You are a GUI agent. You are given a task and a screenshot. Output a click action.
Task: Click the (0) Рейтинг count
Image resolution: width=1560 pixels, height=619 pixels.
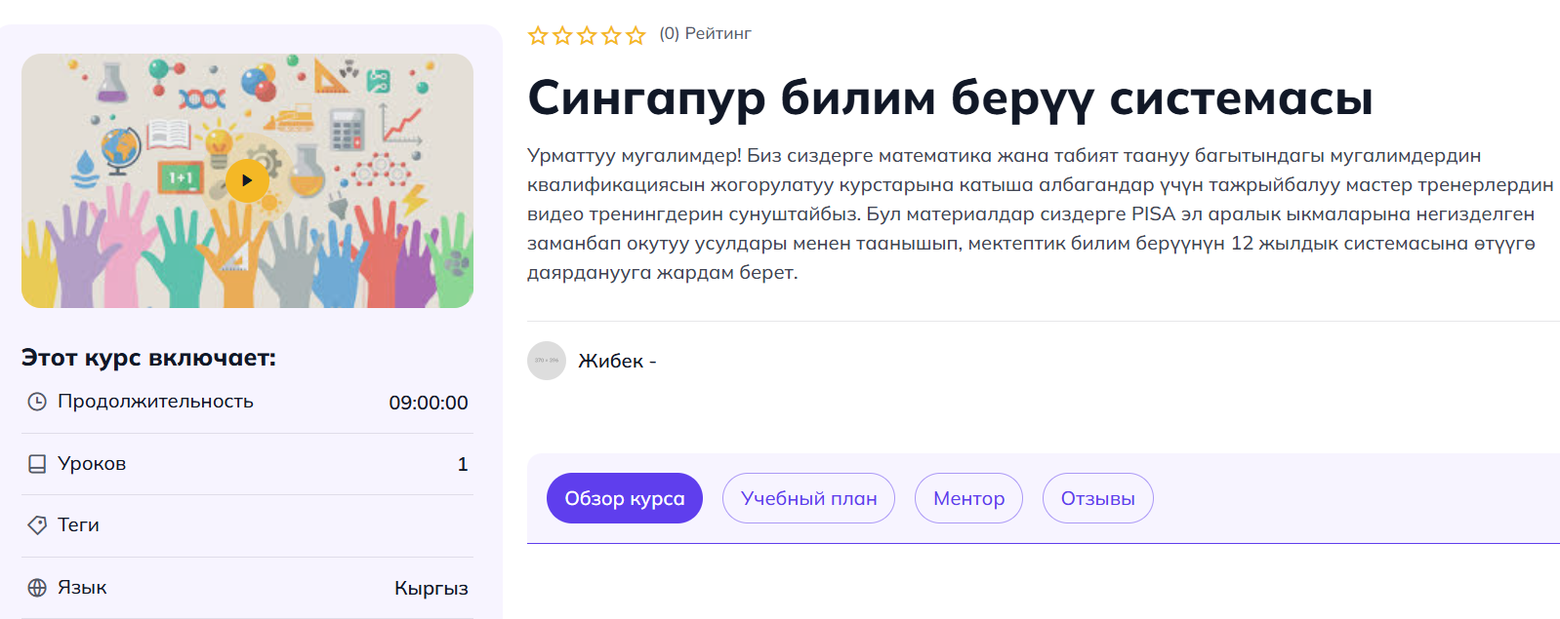tap(705, 33)
